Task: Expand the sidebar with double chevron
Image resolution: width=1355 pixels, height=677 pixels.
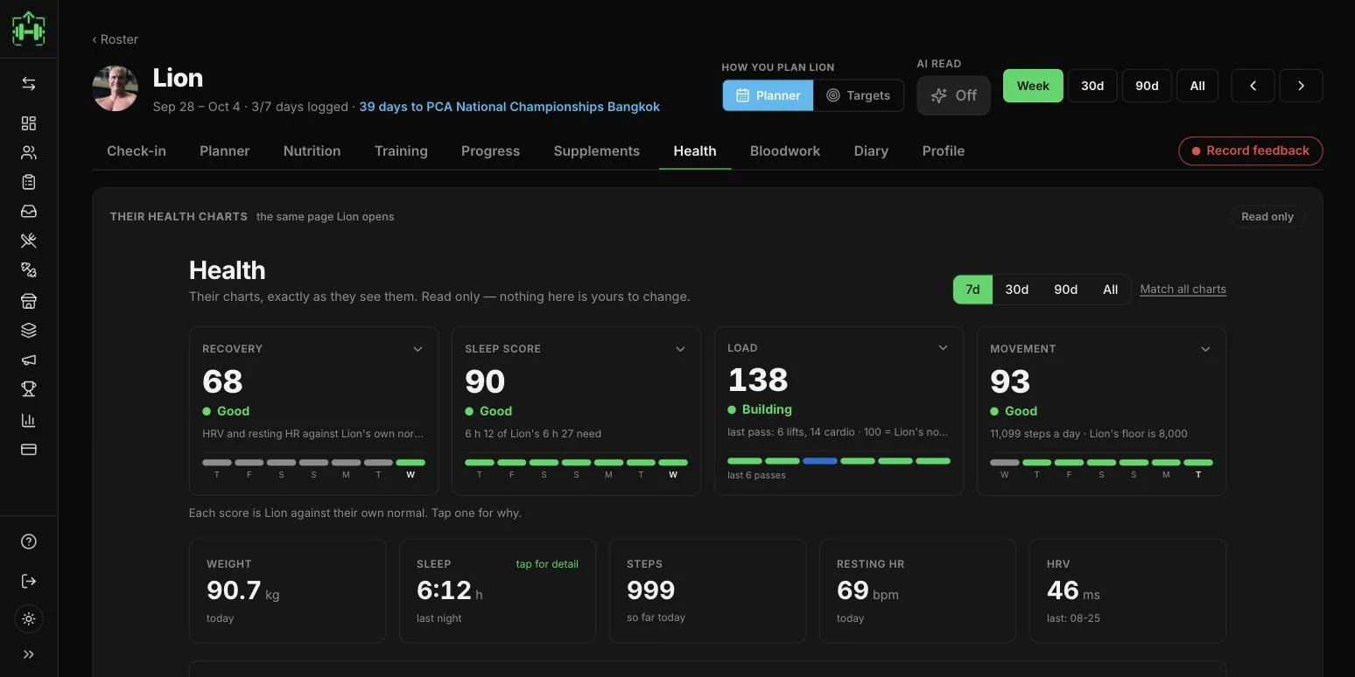Action: [29, 654]
